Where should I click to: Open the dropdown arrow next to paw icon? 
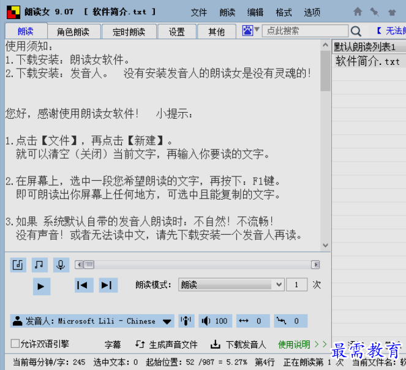[257, 29]
